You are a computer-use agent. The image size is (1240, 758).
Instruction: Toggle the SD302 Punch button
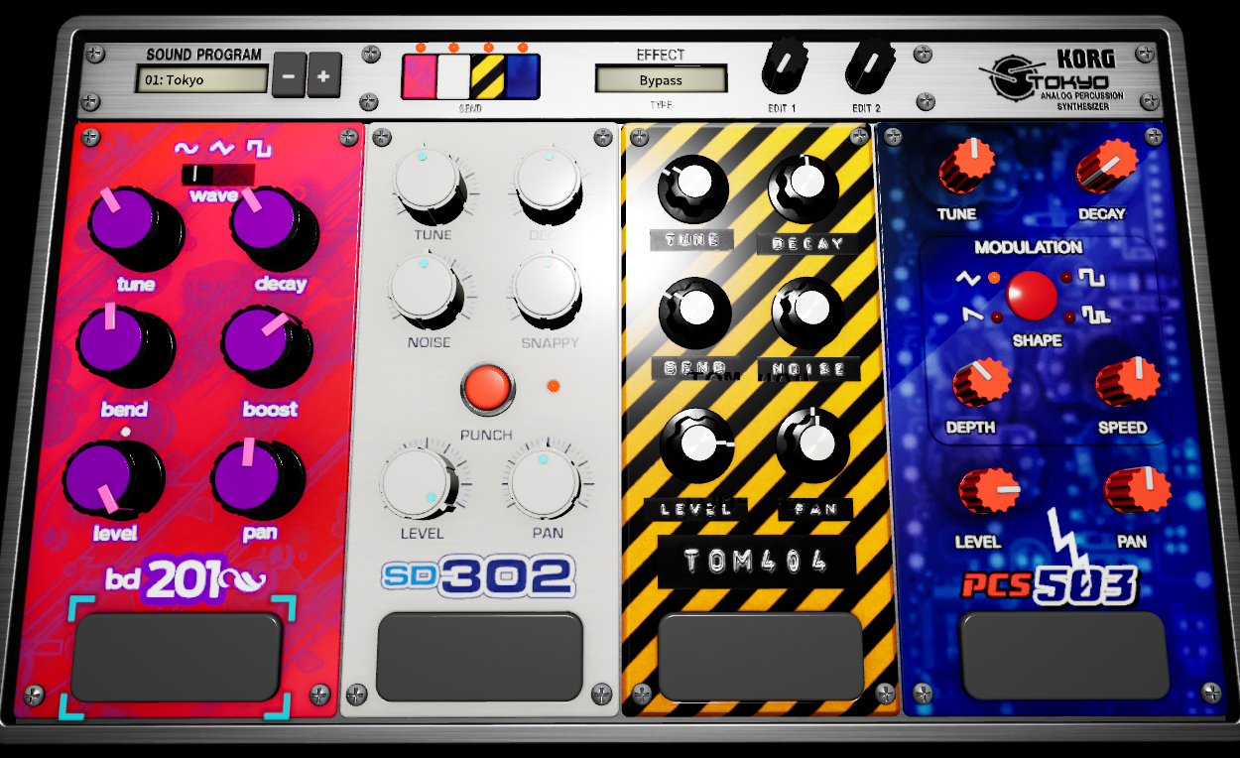(x=487, y=388)
